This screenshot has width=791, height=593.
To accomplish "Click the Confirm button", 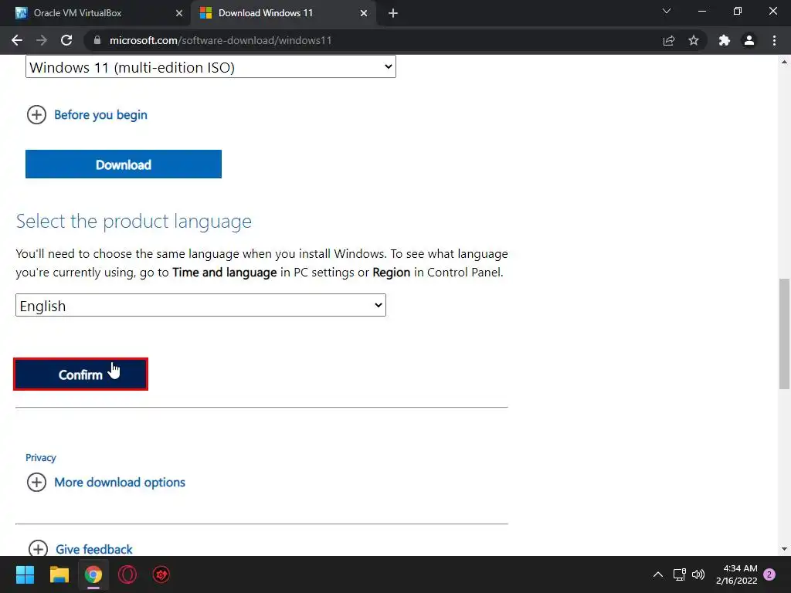I will [80, 374].
